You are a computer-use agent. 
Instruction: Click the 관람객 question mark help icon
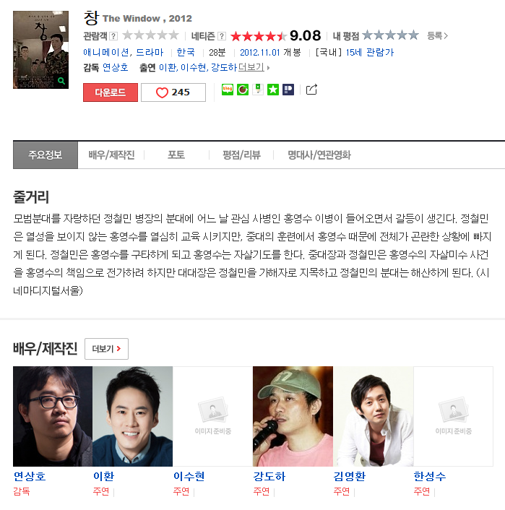point(113,36)
